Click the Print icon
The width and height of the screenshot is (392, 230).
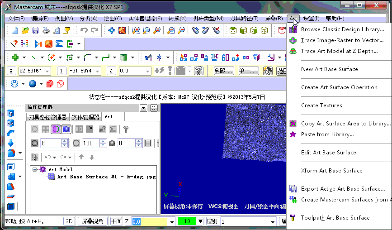46,30
